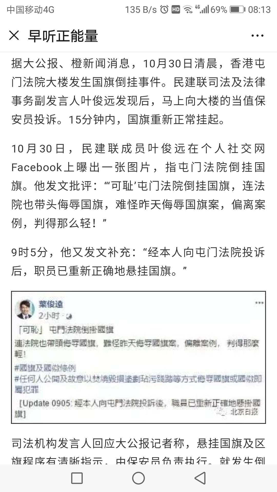Tap the page title 早听正能量
Viewport: 277px width, 492px height.
63,36
